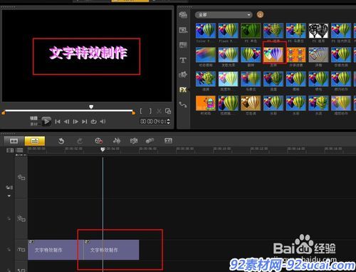Screen dimensions: 356x272
Task: Click the timeline playhead marker on ruler
Action: click(x=103, y=149)
